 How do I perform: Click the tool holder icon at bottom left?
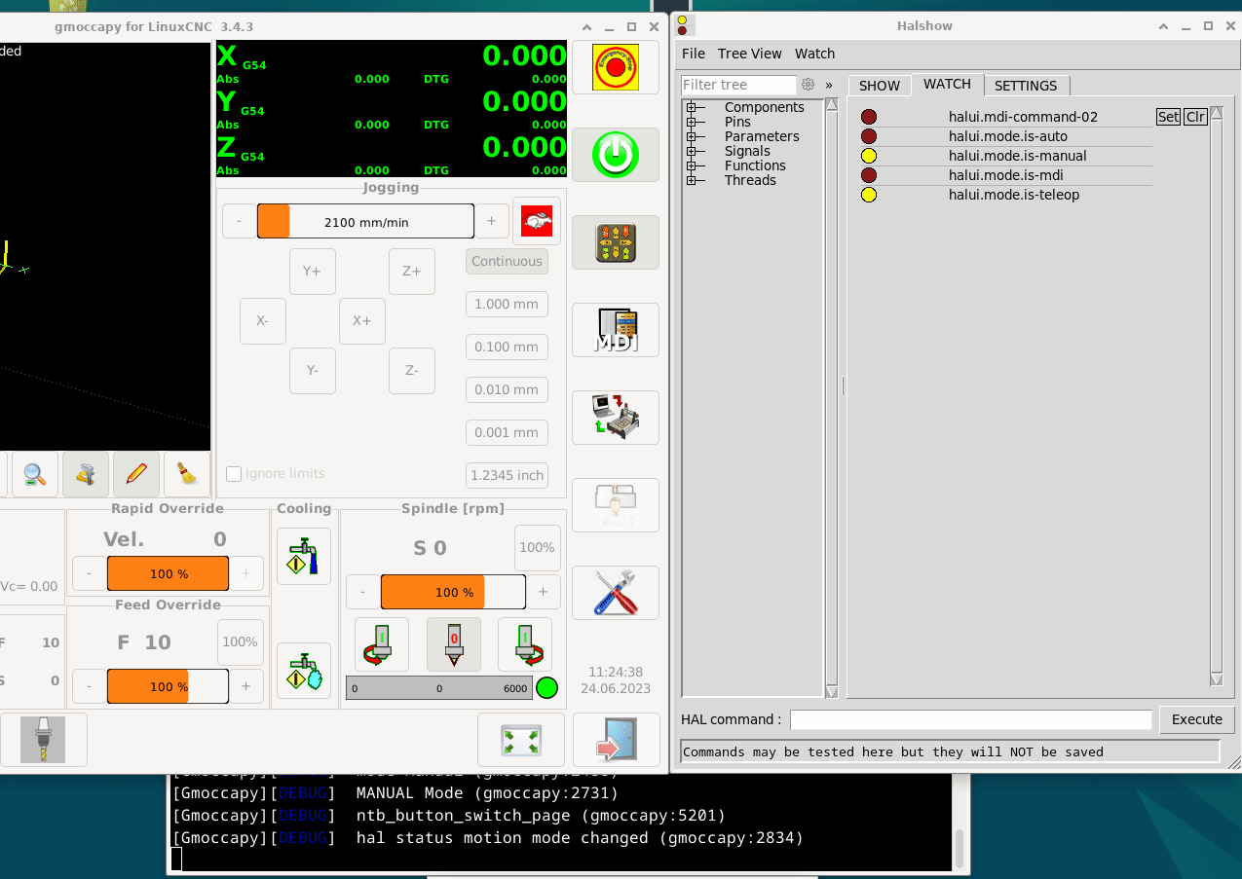(43, 740)
